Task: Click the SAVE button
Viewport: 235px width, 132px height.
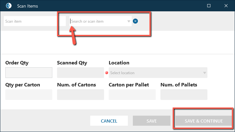Action: pyautogui.click(x=152, y=121)
